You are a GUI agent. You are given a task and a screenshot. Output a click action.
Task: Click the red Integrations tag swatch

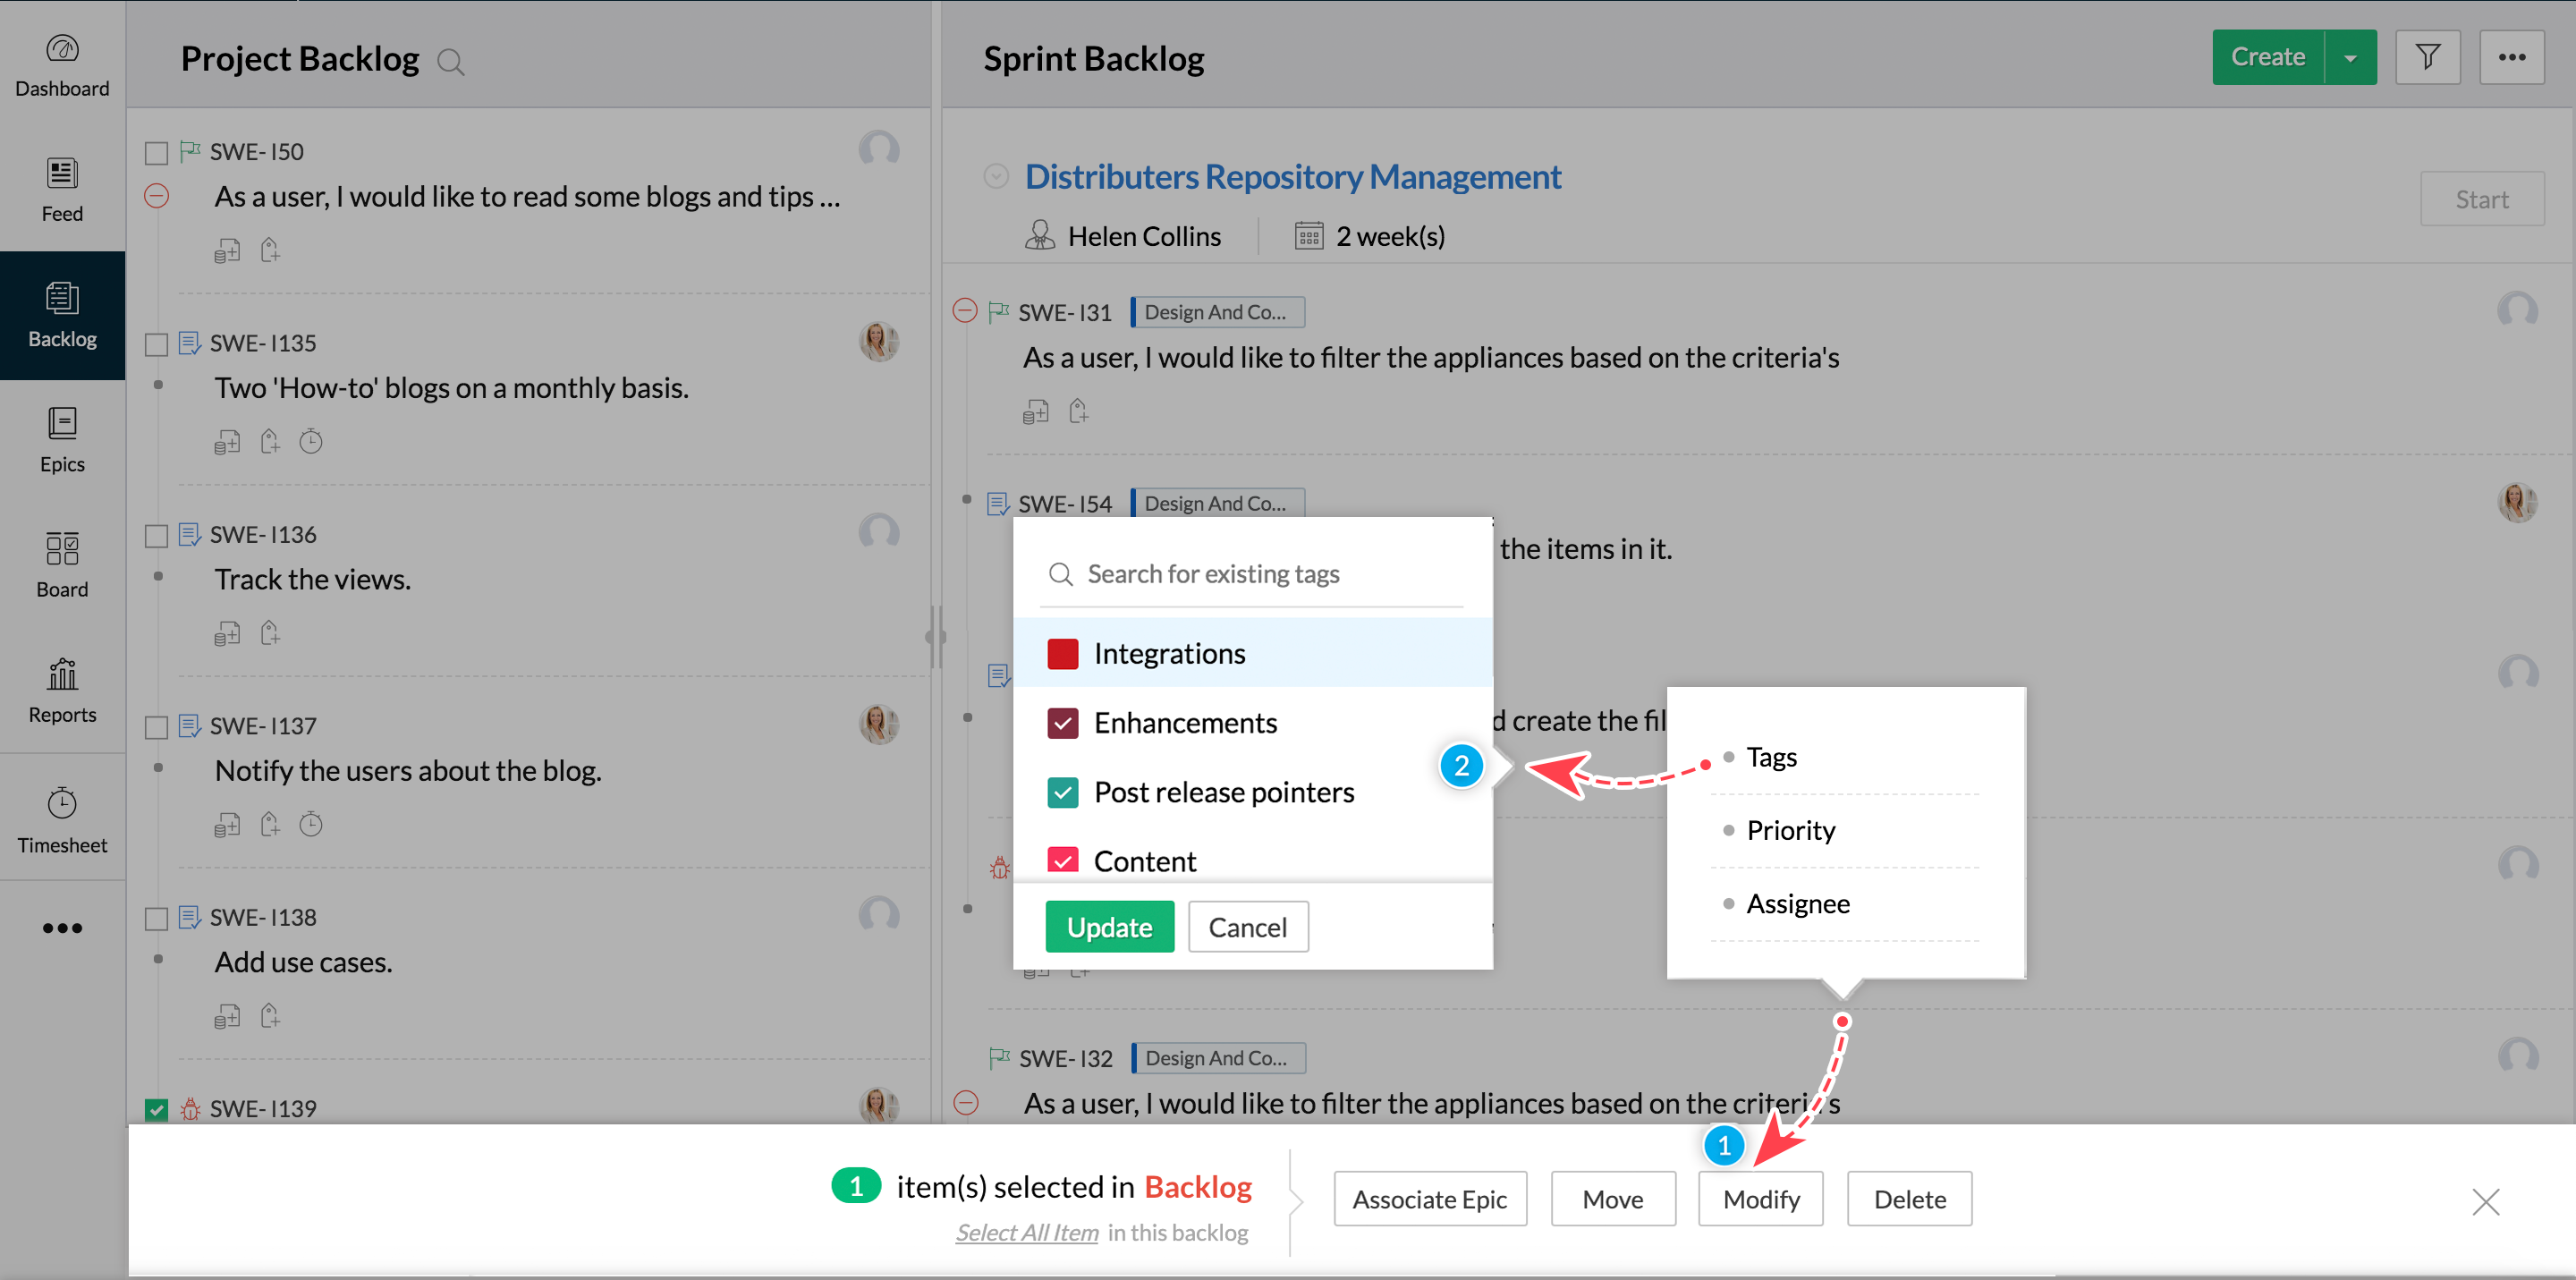click(1062, 653)
